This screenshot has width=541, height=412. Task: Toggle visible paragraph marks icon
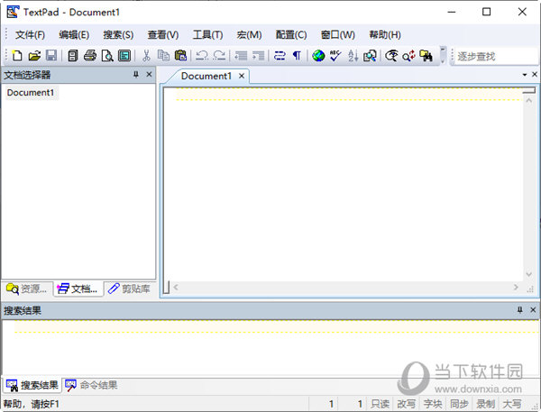297,56
